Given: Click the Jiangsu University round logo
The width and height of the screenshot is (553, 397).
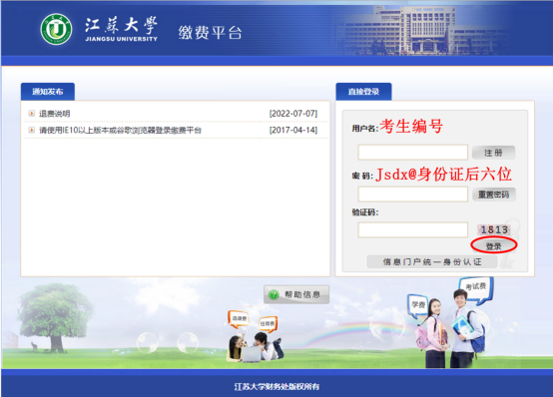Looking at the screenshot, I should (57, 29).
